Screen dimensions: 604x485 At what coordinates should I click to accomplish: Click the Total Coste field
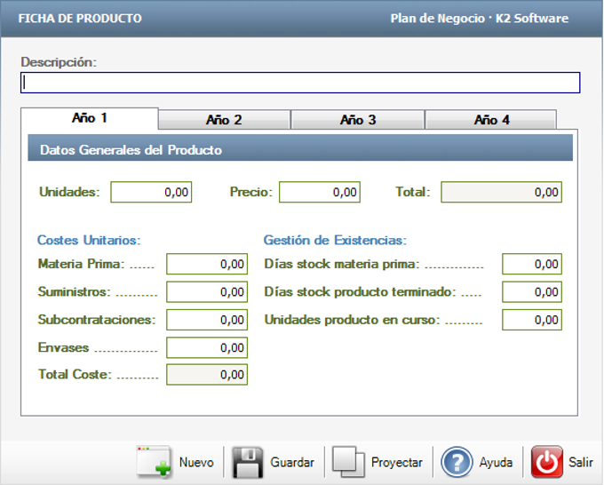click(x=207, y=375)
